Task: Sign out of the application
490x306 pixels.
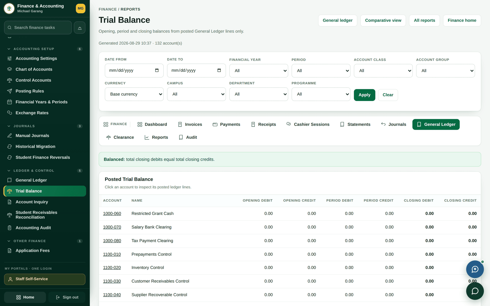Action: click(67, 297)
